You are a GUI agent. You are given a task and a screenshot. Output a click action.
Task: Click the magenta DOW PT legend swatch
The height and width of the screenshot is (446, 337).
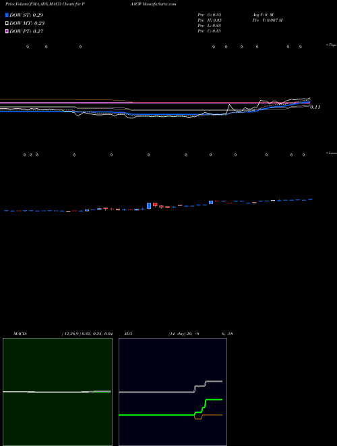point(7,31)
